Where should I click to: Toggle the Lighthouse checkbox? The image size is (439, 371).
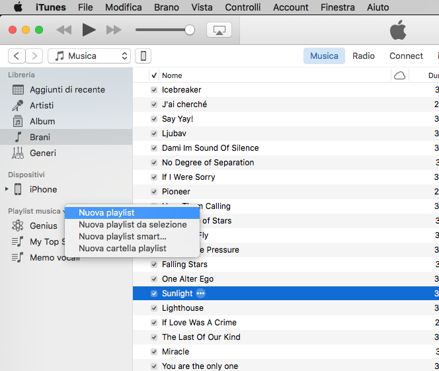(154, 308)
